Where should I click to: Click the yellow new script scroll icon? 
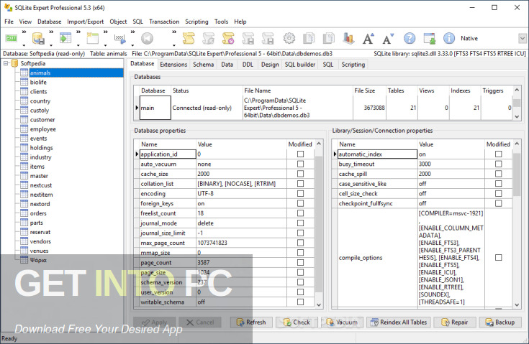[x=189, y=38]
